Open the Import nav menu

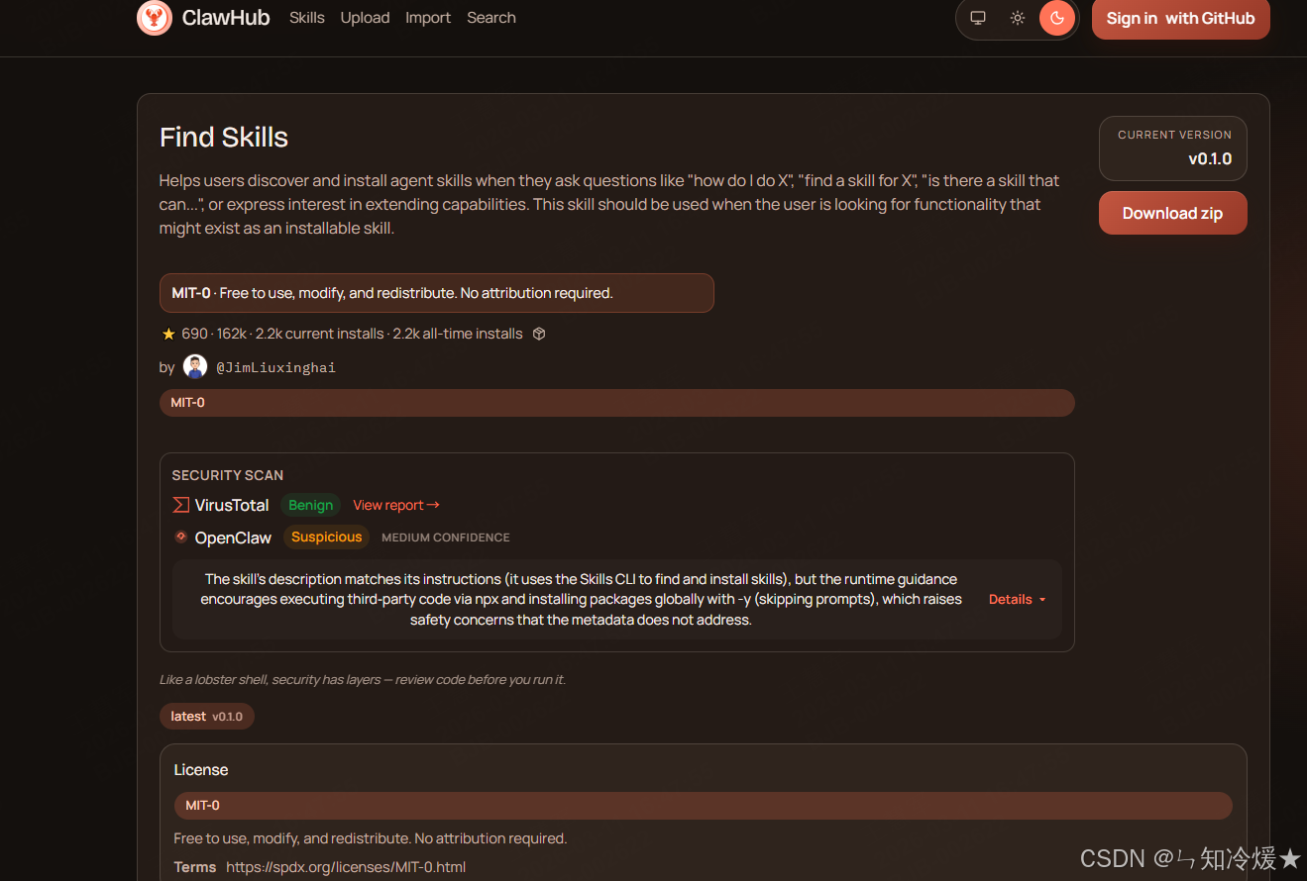428,18
